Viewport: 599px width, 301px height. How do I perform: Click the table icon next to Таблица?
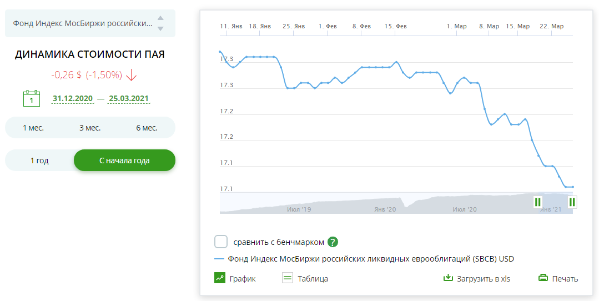coord(287,278)
